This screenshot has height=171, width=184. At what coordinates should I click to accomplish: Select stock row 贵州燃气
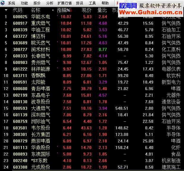click(92, 62)
